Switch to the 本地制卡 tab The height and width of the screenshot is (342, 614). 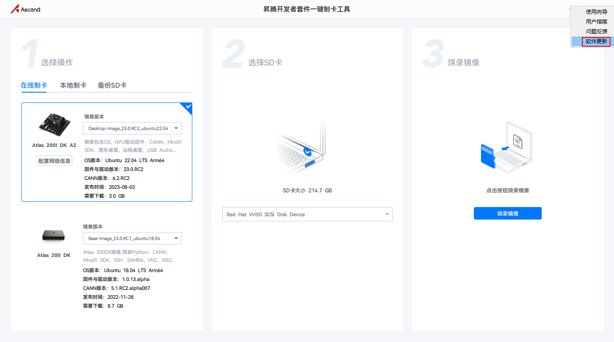(x=73, y=85)
